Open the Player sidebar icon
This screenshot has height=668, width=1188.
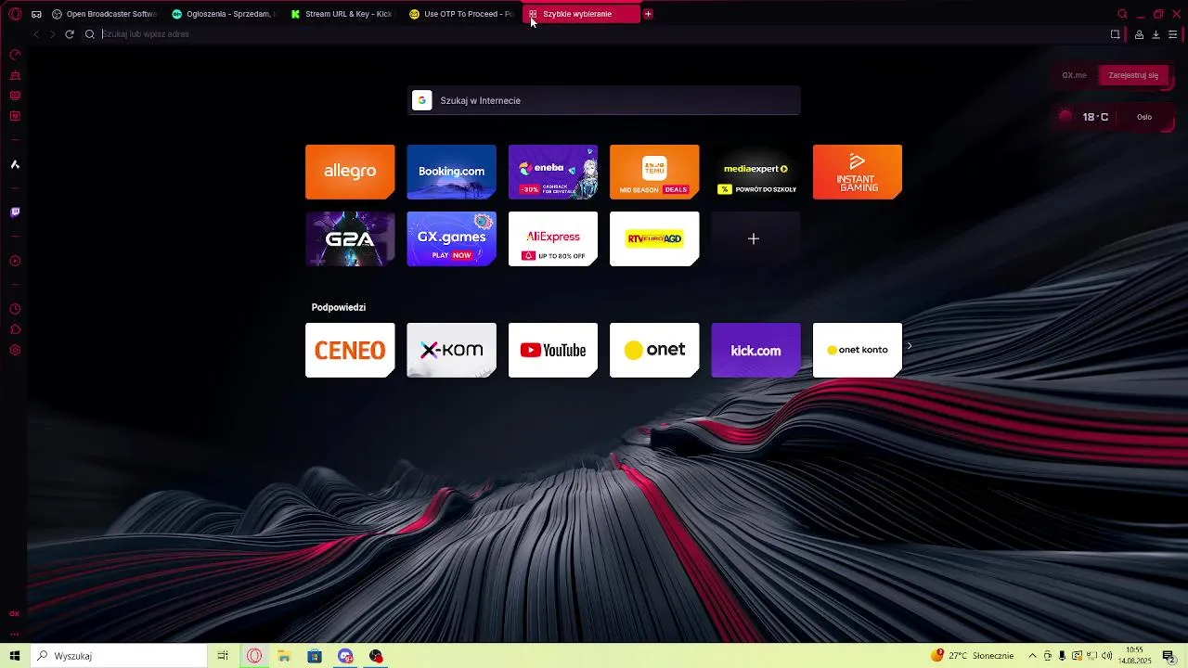(x=15, y=261)
